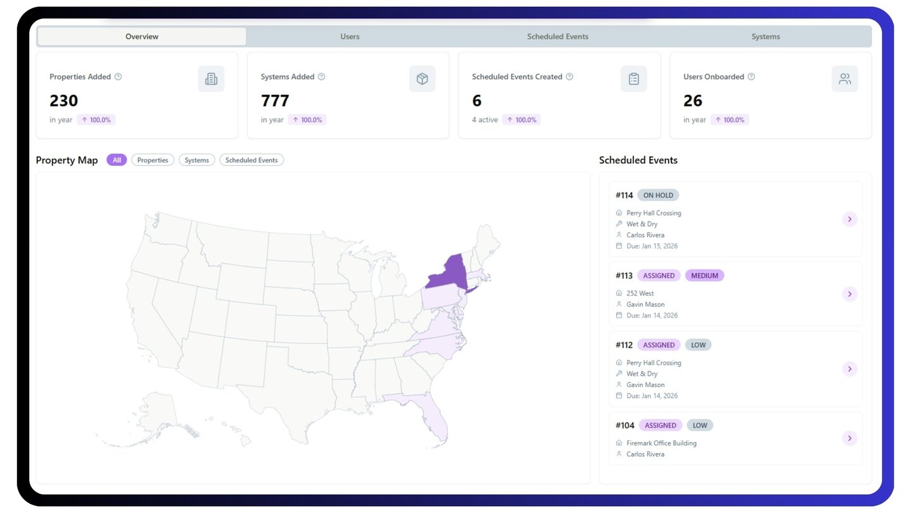The image size is (912, 513).
Task: Click the Systems Added box icon
Action: (x=422, y=79)
